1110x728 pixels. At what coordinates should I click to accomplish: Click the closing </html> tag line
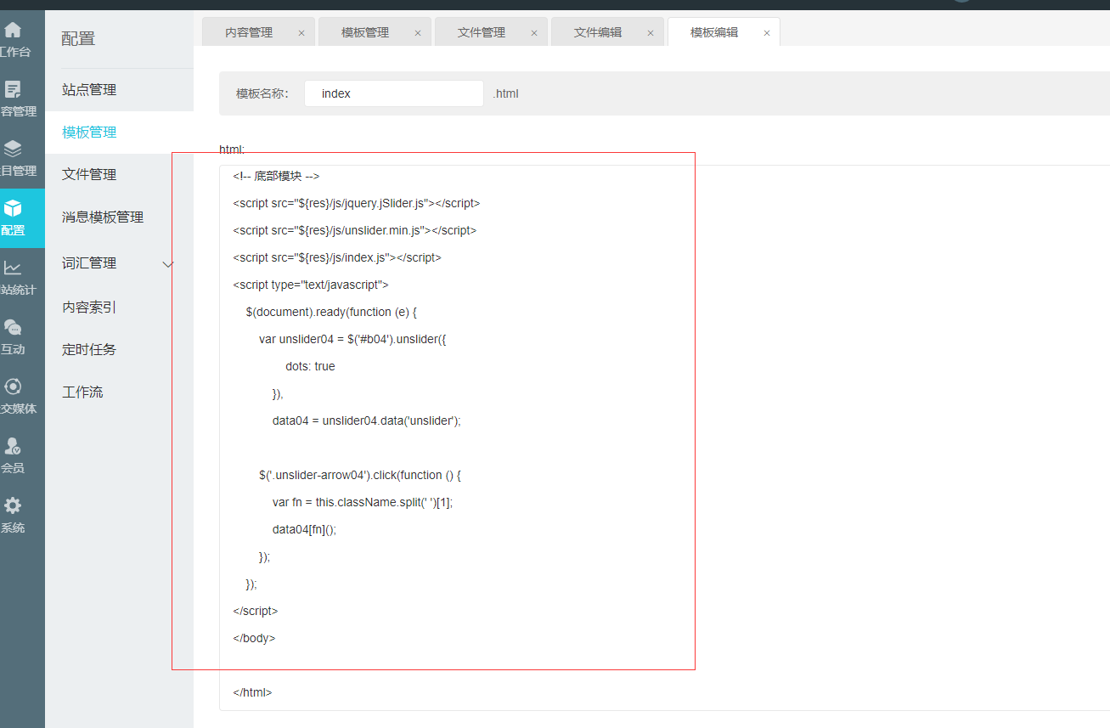(x=252, y=693)
